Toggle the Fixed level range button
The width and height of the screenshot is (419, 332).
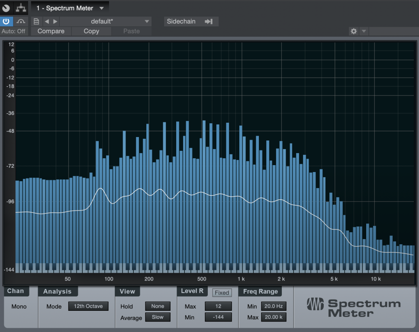pos(222,293)
